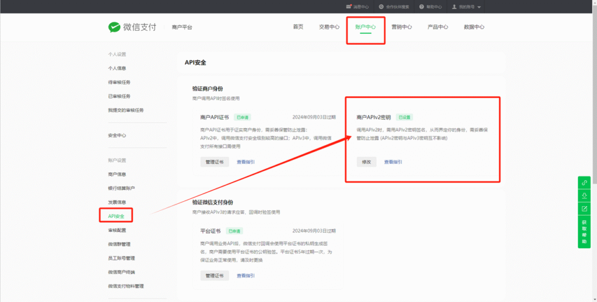
Task: Expand the 我的账号 dropdown
Action: 466,7
